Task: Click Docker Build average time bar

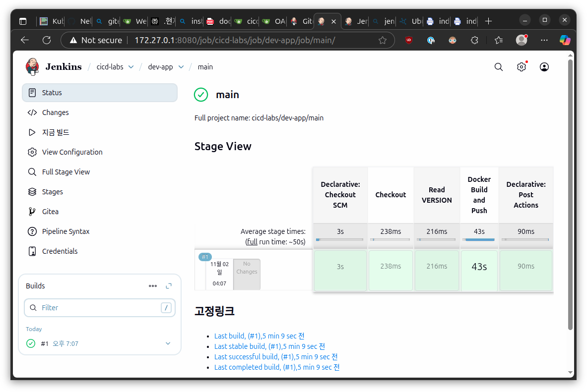Action: [479, 239]
